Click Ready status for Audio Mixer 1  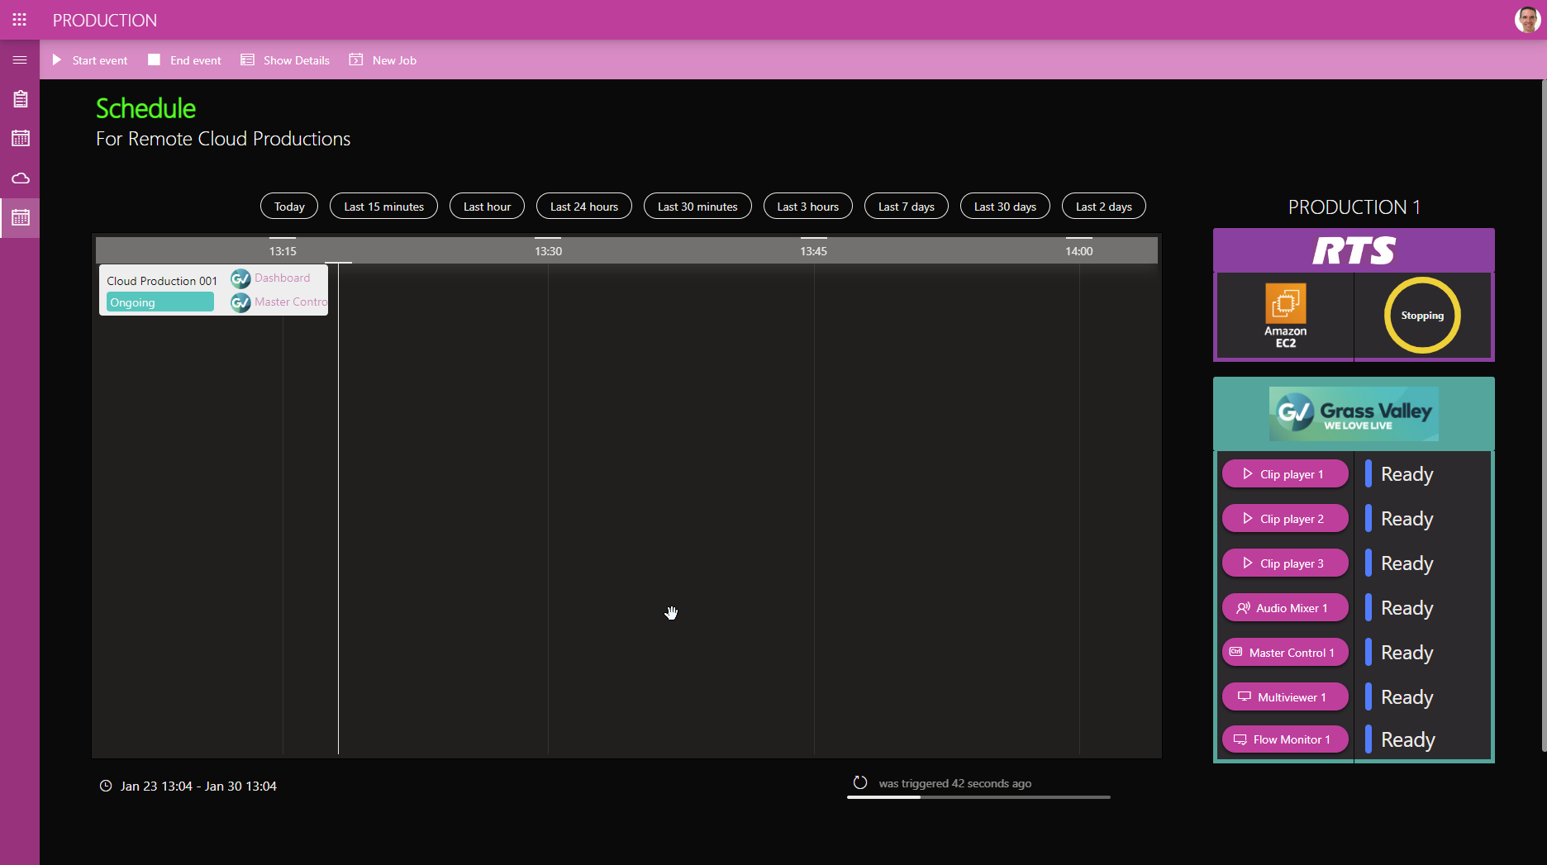[1407, 608]
